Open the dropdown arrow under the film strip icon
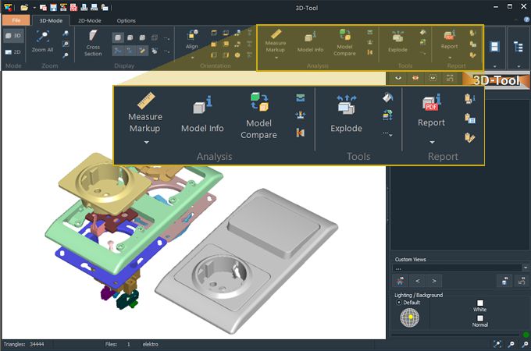The image size is (531, 351). (x=494, y=66)
